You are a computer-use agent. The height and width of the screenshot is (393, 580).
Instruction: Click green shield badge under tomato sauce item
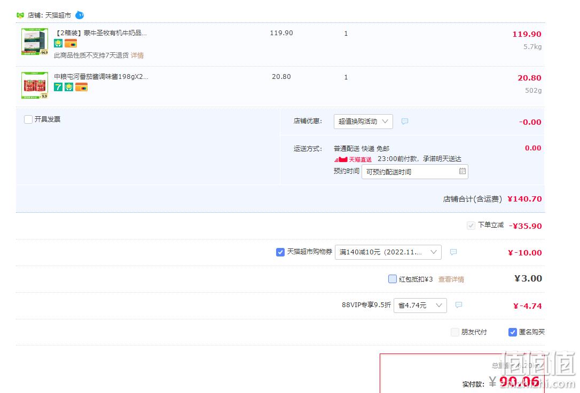click(x=69, y=87)
